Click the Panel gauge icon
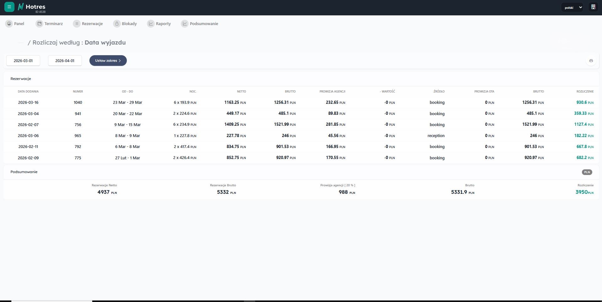The image size is (602, 302). pos(9,24)
